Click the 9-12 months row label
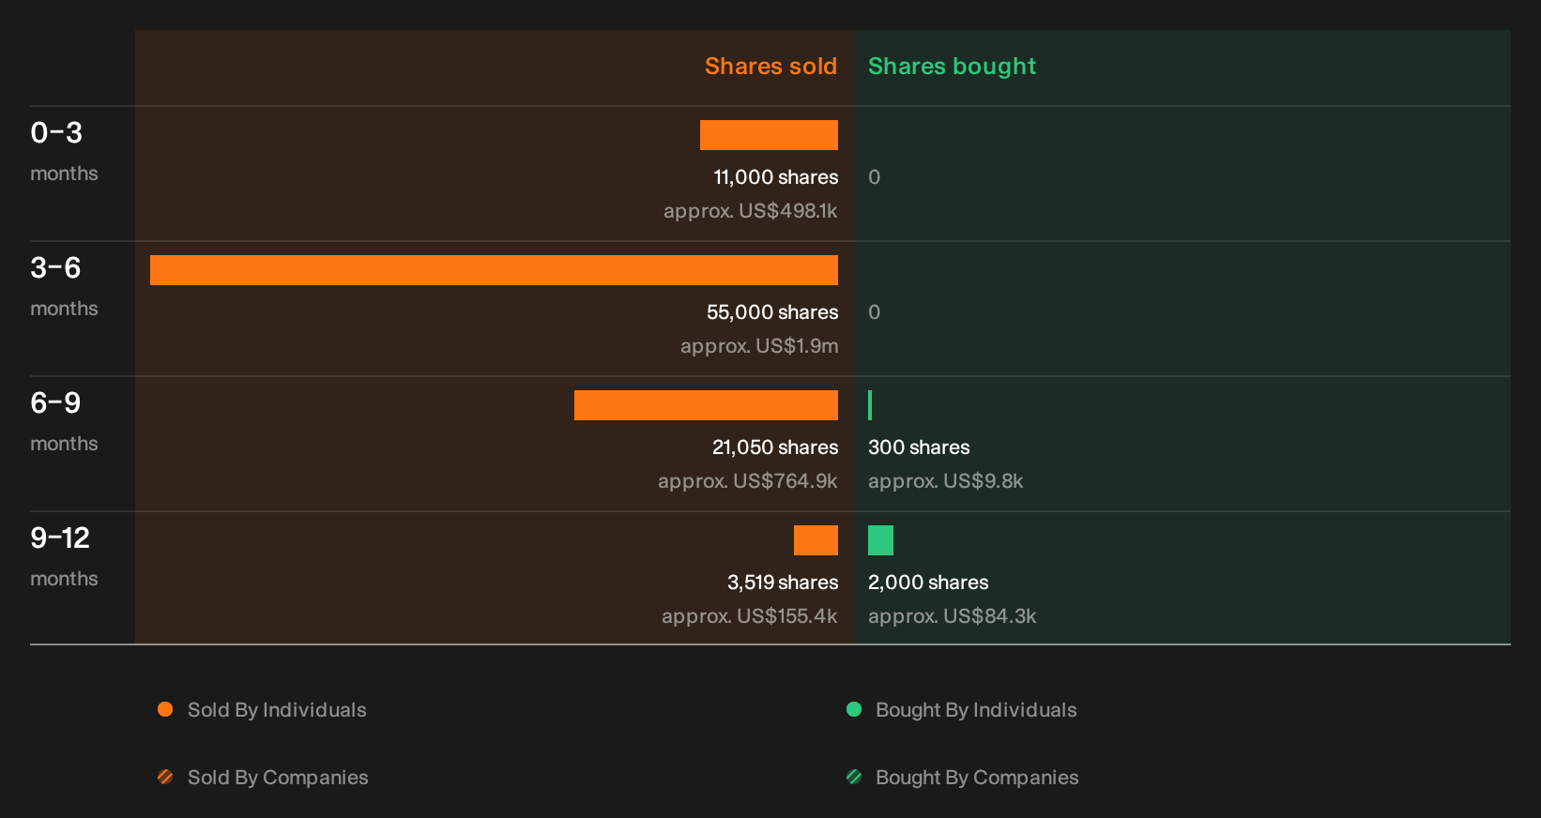This screenshot has height=818, width=1541. [64, 556]
